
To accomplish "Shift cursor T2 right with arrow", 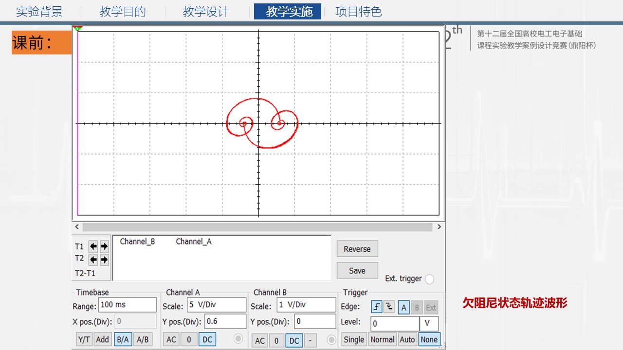I will (104, 260).
